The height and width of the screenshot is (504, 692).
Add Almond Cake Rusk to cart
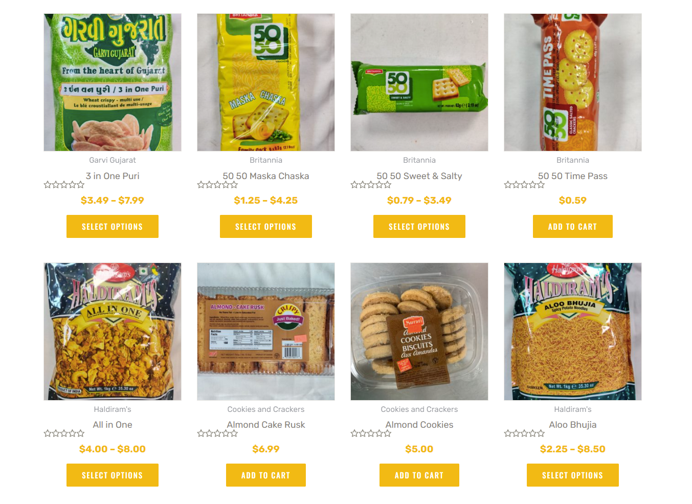tap(266, 475)
